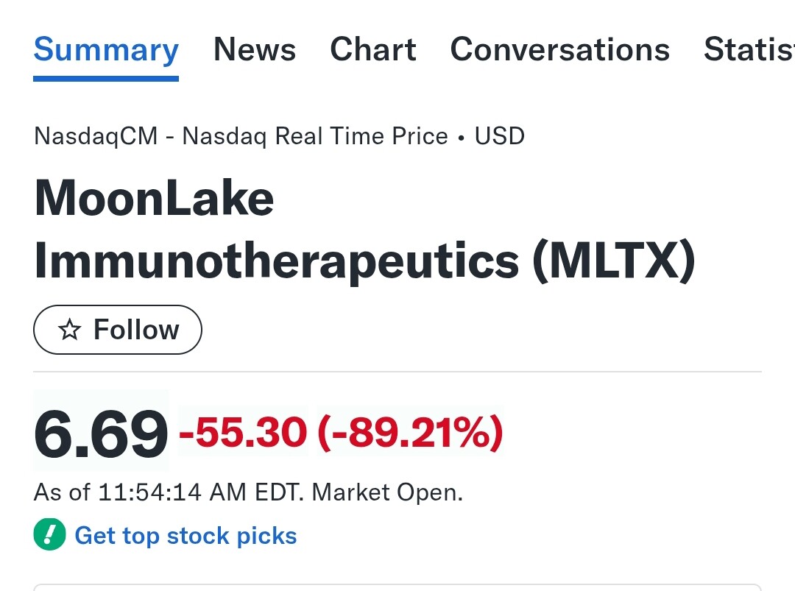
Task: Select the (MLTX) ticker symbol text
Action: [612, 261]
